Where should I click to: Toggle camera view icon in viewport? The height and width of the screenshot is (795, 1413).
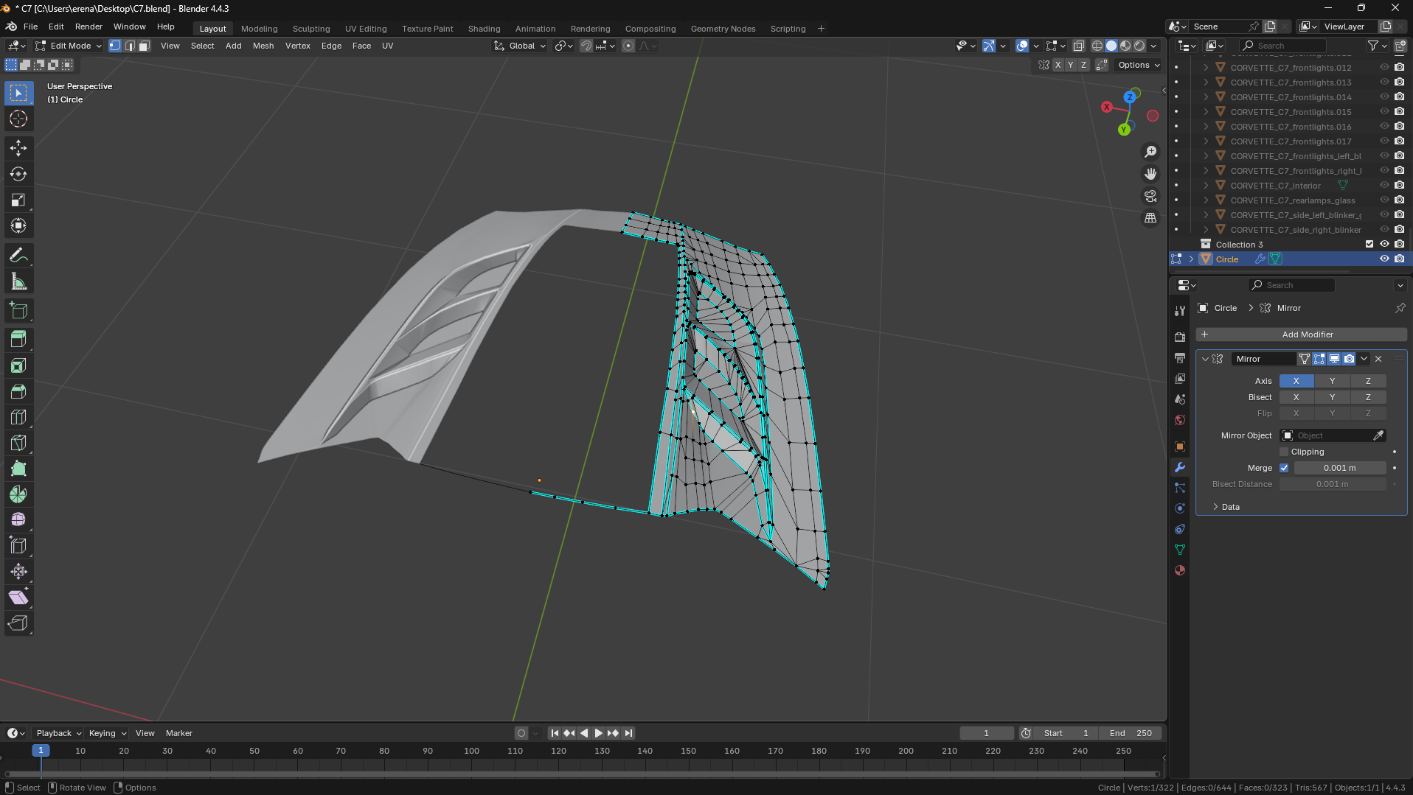point(1150,196)
